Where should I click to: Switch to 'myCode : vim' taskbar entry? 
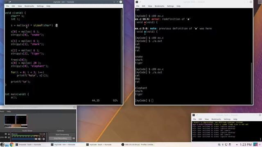tap(63, 145)
